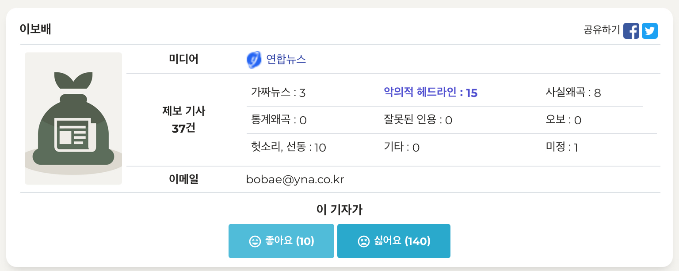Click the 통계왜곡 : 0 entry
Screen dimensions: 679x271
[x=279, y=120]
